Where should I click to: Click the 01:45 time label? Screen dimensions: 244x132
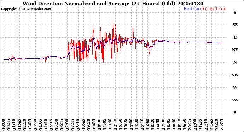pos(19,125)
